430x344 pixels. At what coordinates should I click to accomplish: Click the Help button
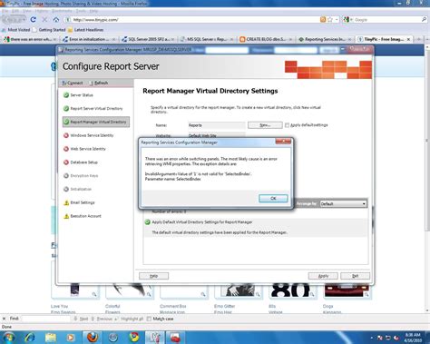[153, 276]
